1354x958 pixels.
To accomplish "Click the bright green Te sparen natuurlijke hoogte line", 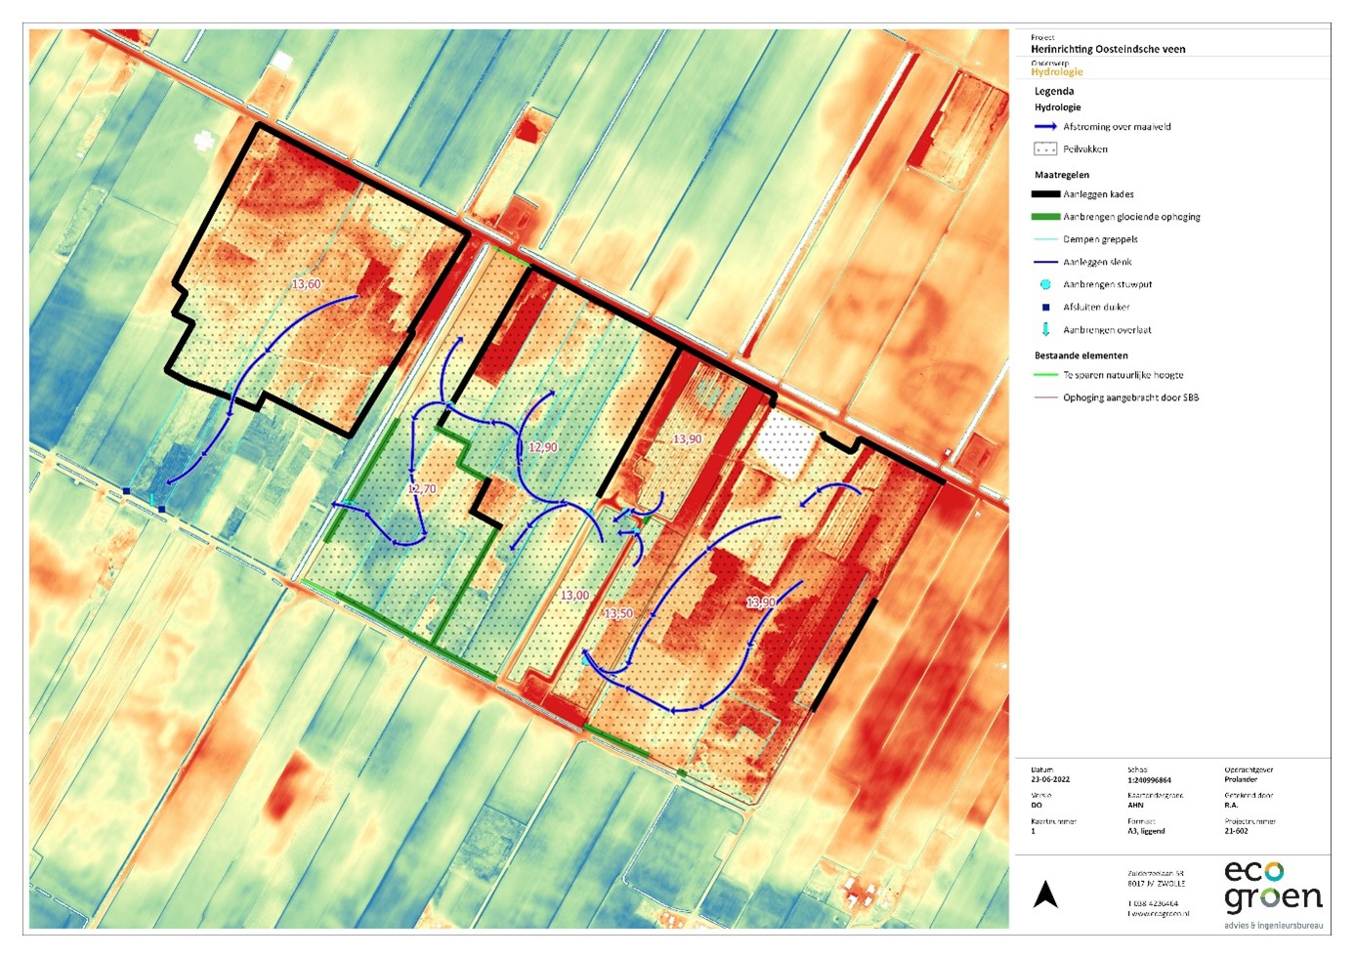I will 1046,375.
